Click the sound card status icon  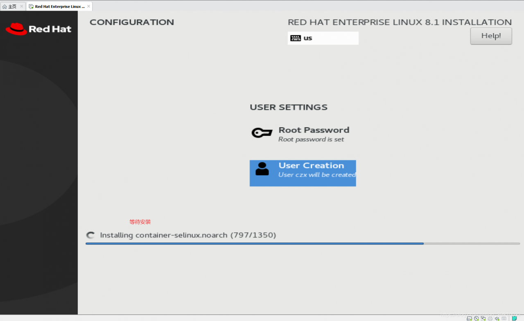pyautogui.click(x=497, y=318)
